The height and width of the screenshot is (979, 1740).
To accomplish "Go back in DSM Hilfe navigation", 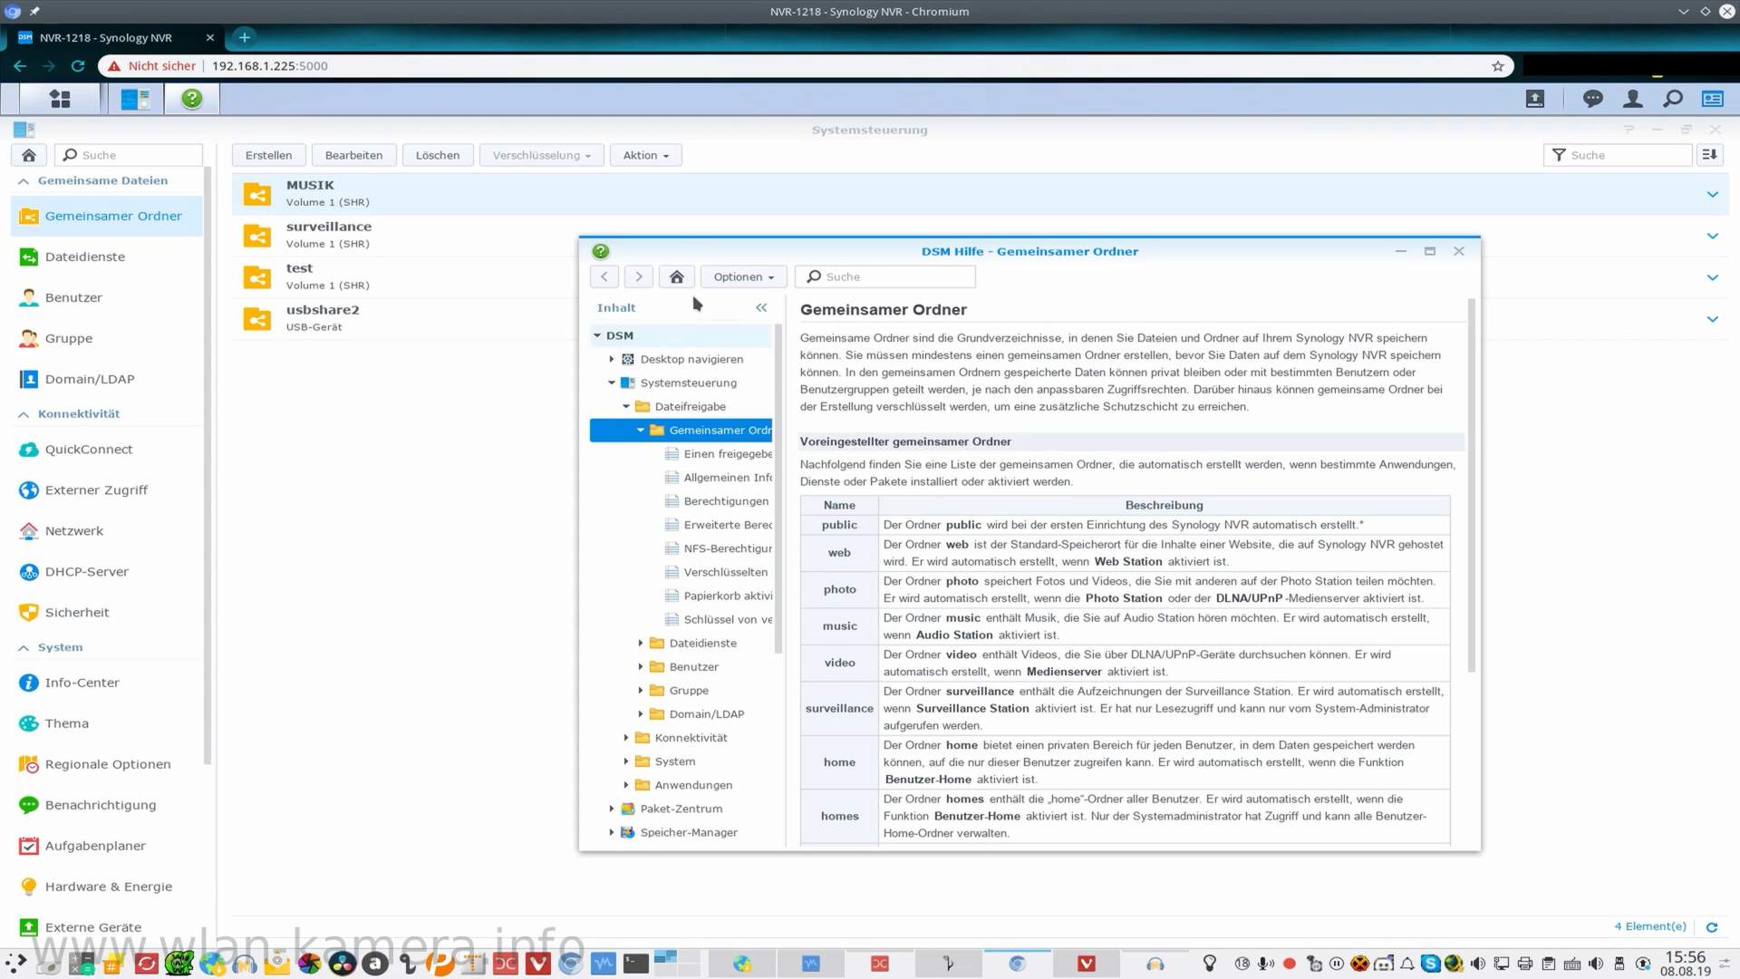I will [x=604, y=276].
